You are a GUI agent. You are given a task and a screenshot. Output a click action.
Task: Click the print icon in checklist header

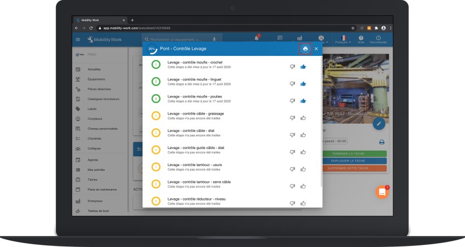pyautogui.click(x=305, y=49)
